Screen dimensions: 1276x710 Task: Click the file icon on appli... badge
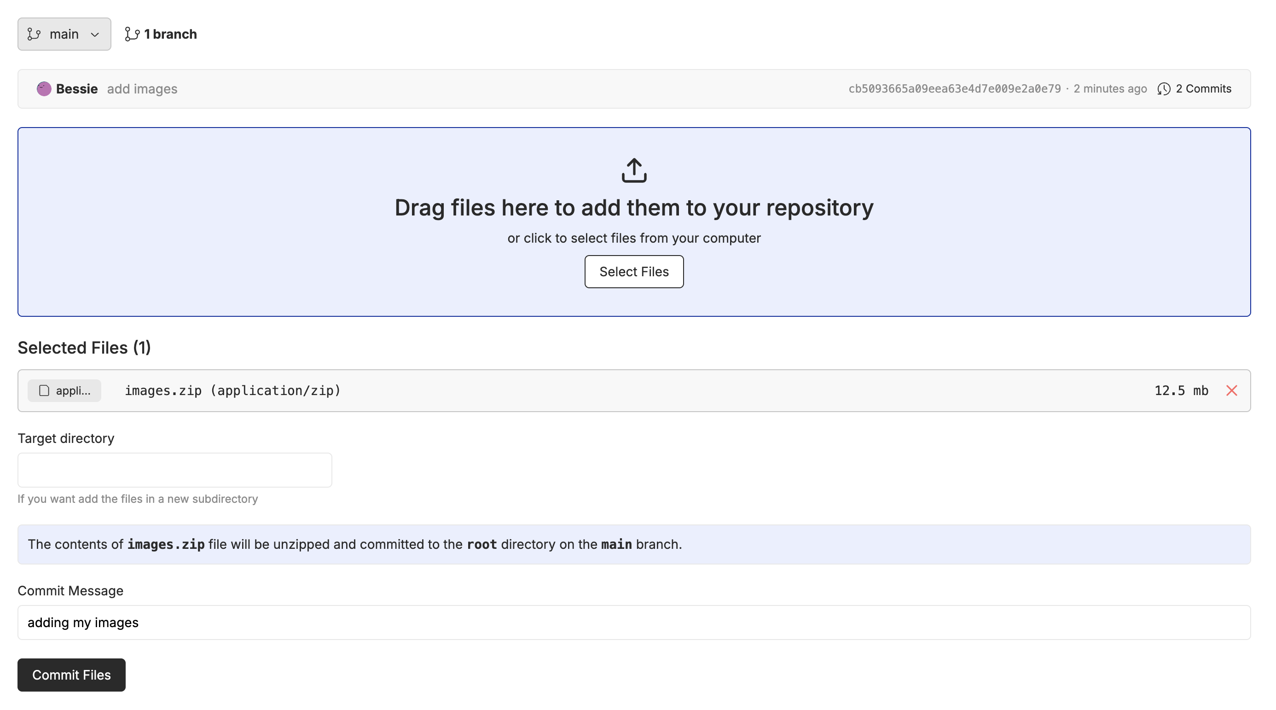pyautogui.click(x=45, y=390)
